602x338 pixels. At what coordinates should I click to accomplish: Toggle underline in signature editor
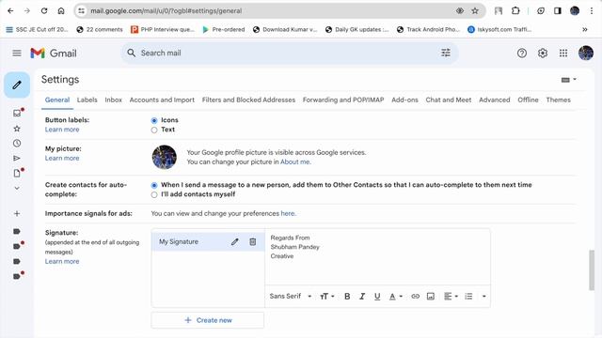377,297
